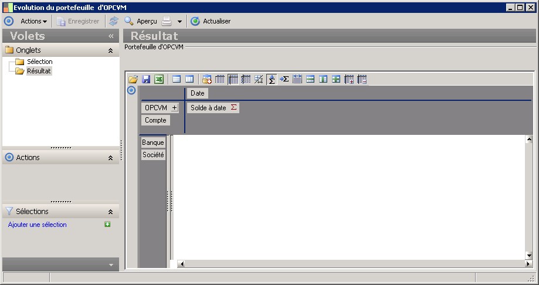Click the green plus add selection icon
Screen dimensions: 539x285
[x=107, y=224]
